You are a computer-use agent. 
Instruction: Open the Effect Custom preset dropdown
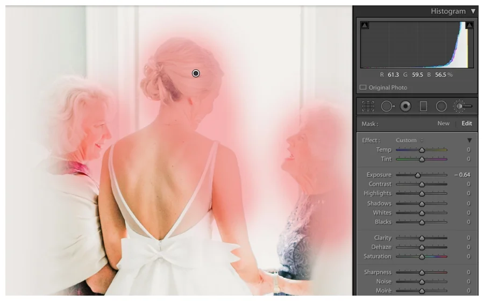[409, 140]
